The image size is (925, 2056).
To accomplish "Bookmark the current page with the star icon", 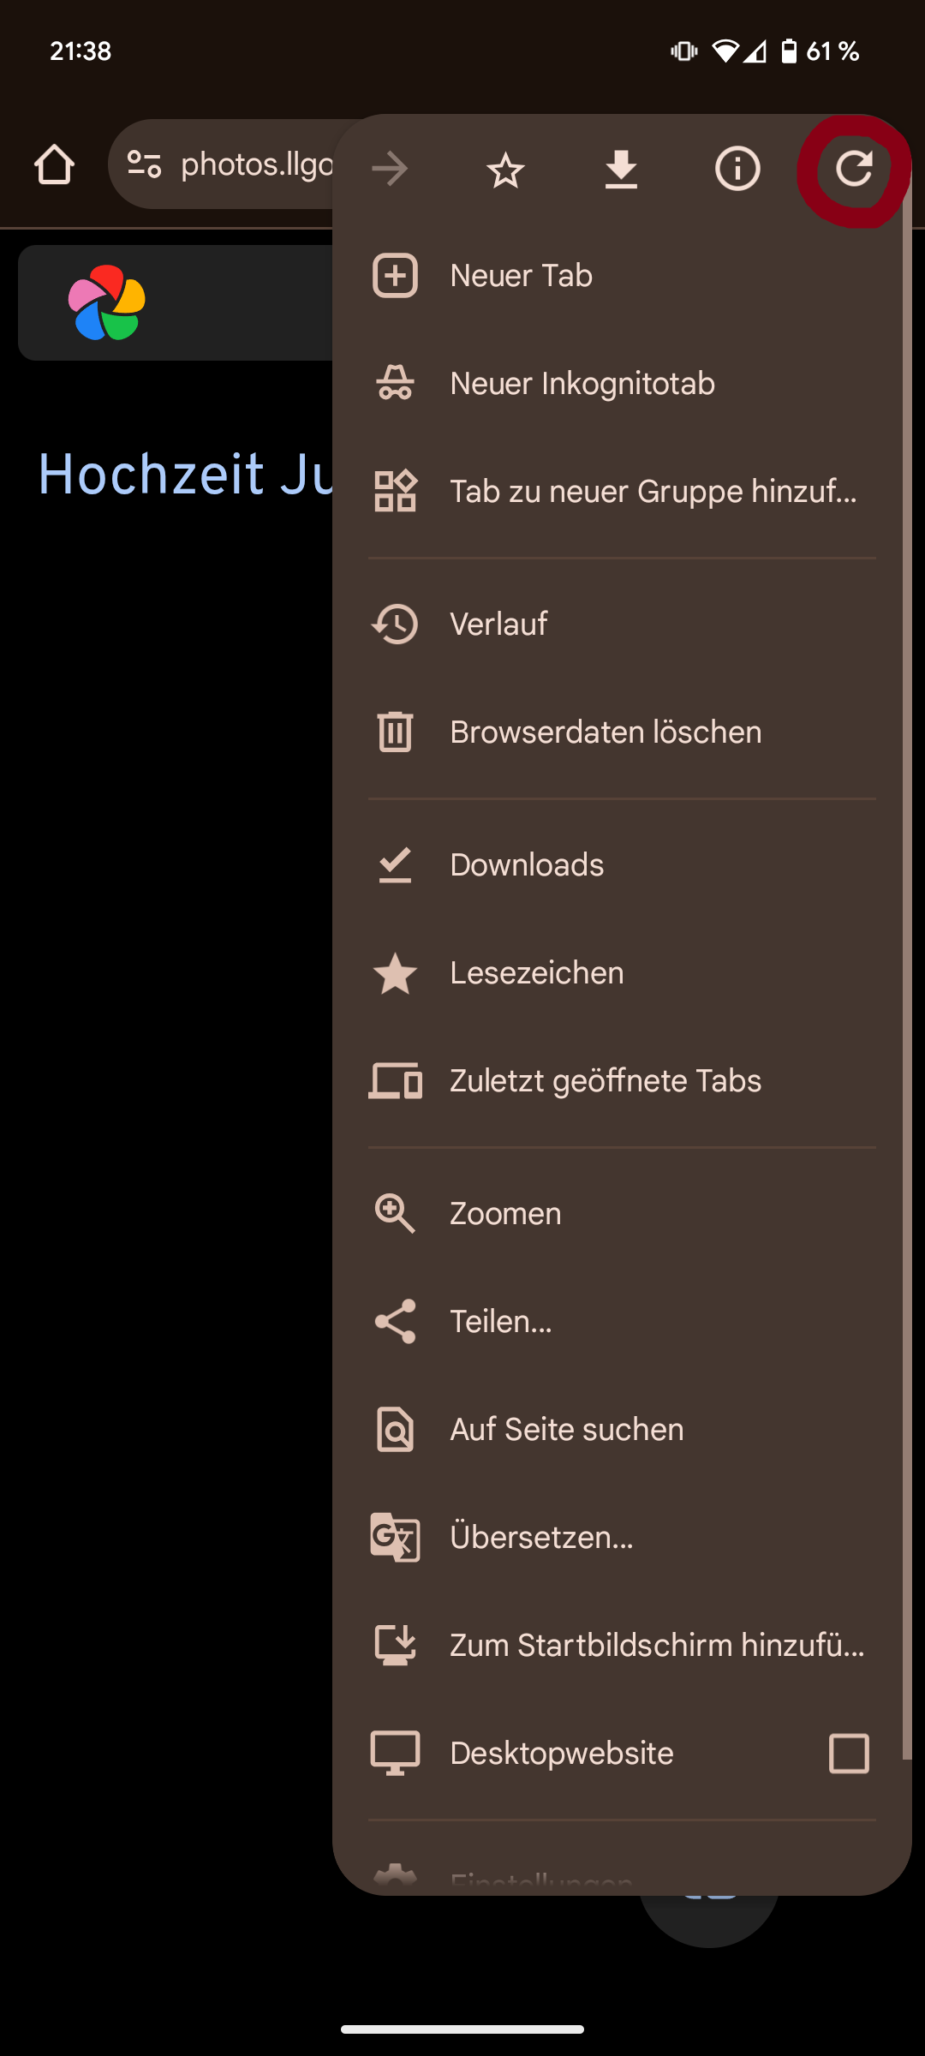I will pos(505,170).
